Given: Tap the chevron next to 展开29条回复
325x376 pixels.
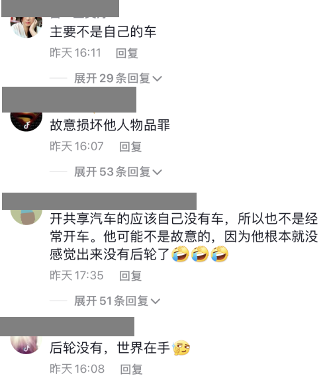Looking at the screenshot, I should point(157,79).
